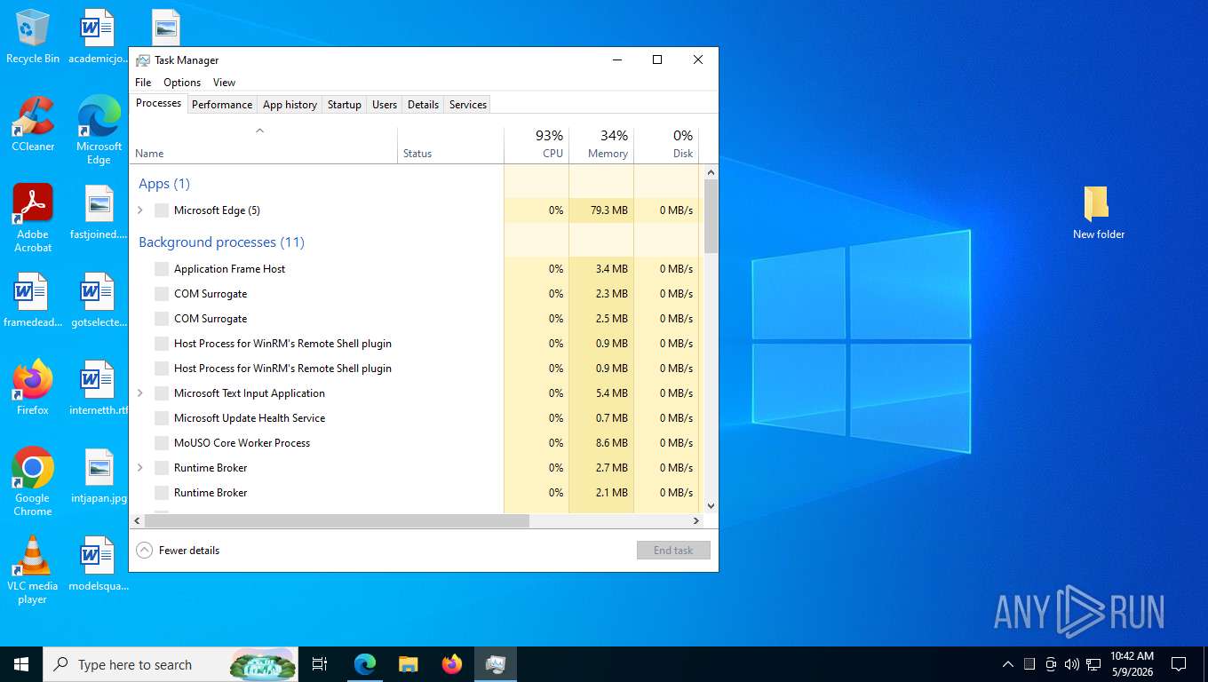Launch the Firefox desktop shortcut
Image resolution: width=1208 pixels, height=682 pixels.
(33, 388)
